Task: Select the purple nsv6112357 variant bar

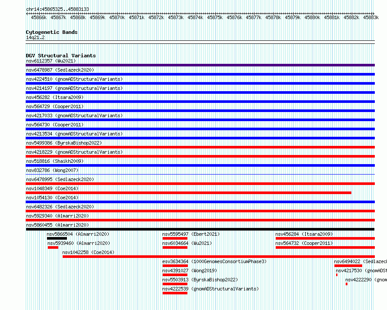Action: tap(200, 65)
